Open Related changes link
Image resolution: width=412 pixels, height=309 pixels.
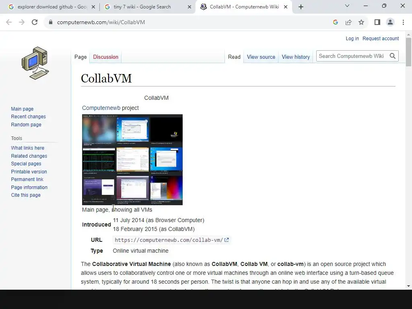[x=29, y=156]
